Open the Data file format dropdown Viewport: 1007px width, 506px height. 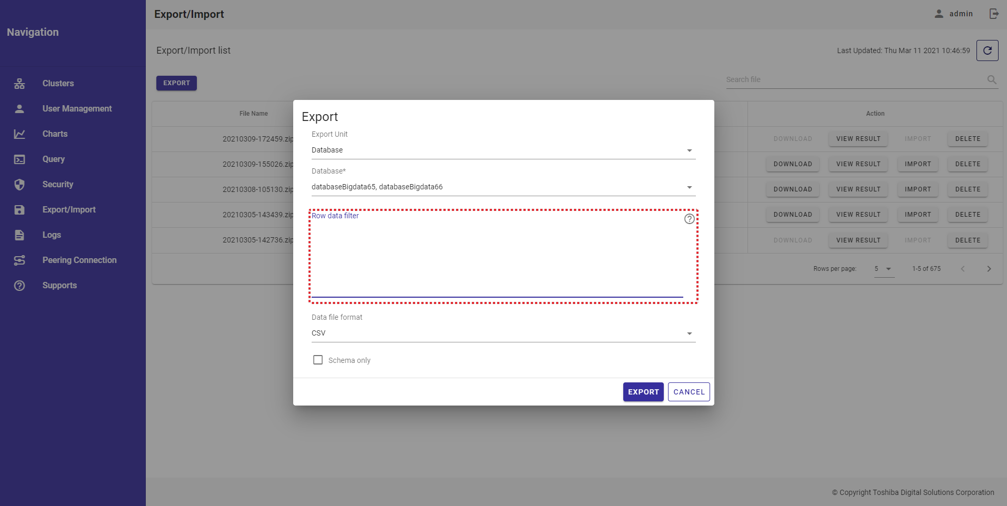[x=503, y=333]
